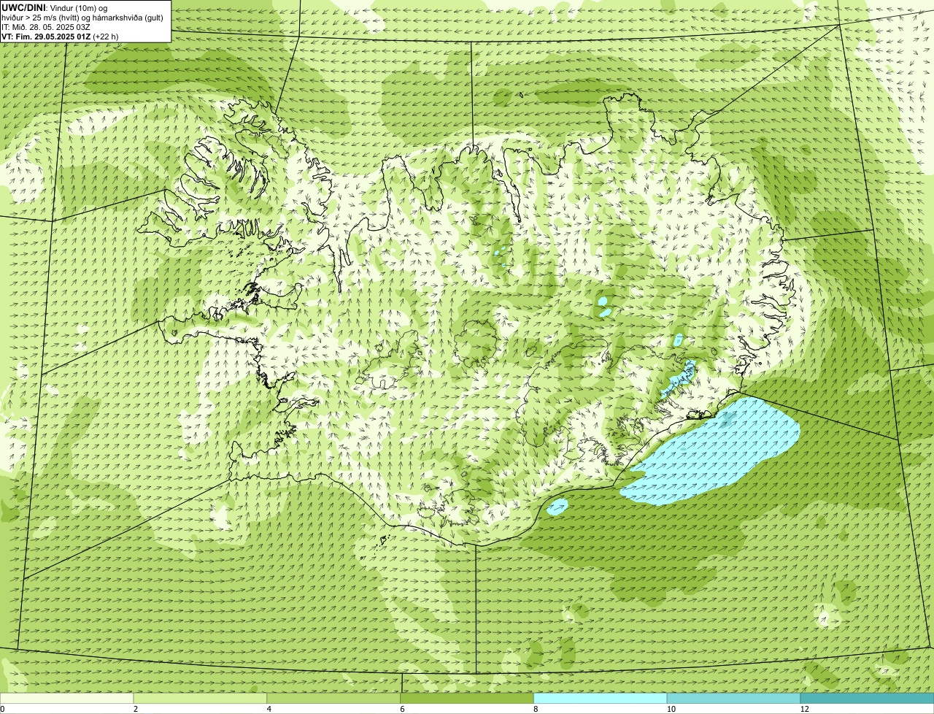
Task: Click the 'IT: Mið. 28. 05. 2025 03Z' line
Action: coord(46,27)
